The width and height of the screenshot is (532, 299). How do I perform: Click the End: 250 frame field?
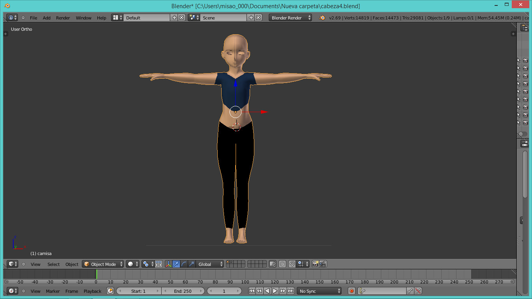(183, 291)
